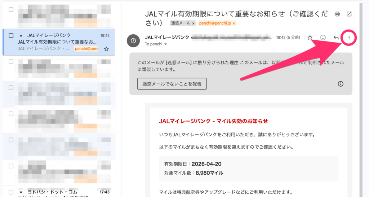Remove the 迷惑メール label with its x
Screen dimensions: 369x197
pos(194,23)
